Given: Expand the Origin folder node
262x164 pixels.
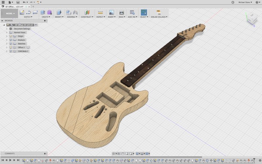Looking at the screenshot, I should point(7,36).
